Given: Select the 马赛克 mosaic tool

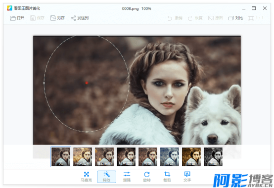Looking at the screenshot, I should (x=87, y=177).
